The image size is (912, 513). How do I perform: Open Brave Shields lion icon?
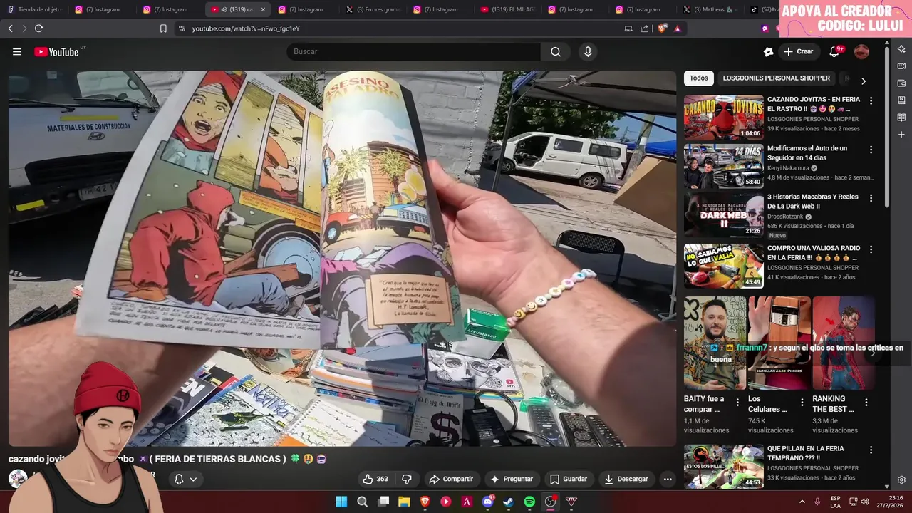[x=662, y=28]
